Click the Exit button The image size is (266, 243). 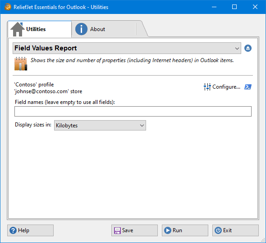(235, 230)
